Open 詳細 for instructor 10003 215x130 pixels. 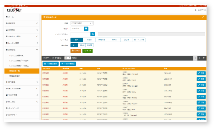[x=201, y=85]
